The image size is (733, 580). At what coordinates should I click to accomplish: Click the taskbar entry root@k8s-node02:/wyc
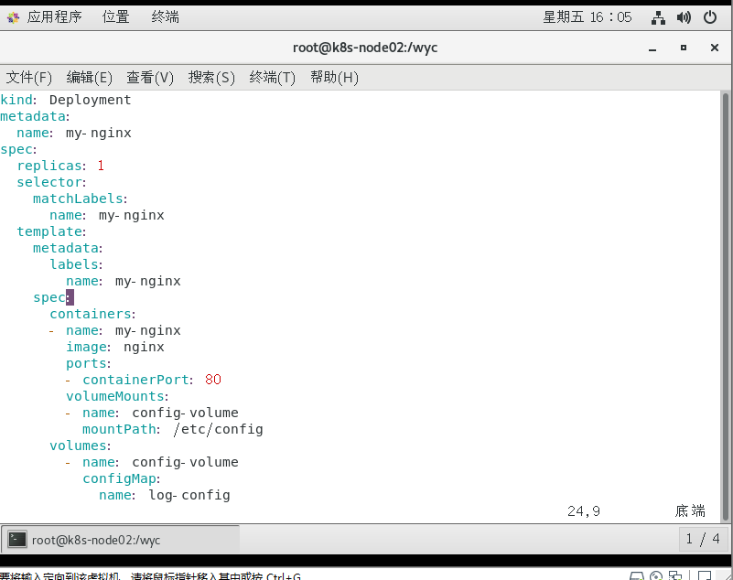pos(121,540)
